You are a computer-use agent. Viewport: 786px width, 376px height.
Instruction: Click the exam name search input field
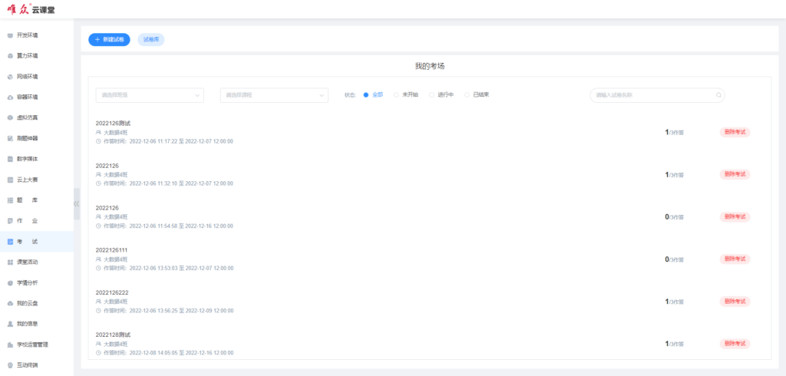pyautogui.click(x=652, y=95)
